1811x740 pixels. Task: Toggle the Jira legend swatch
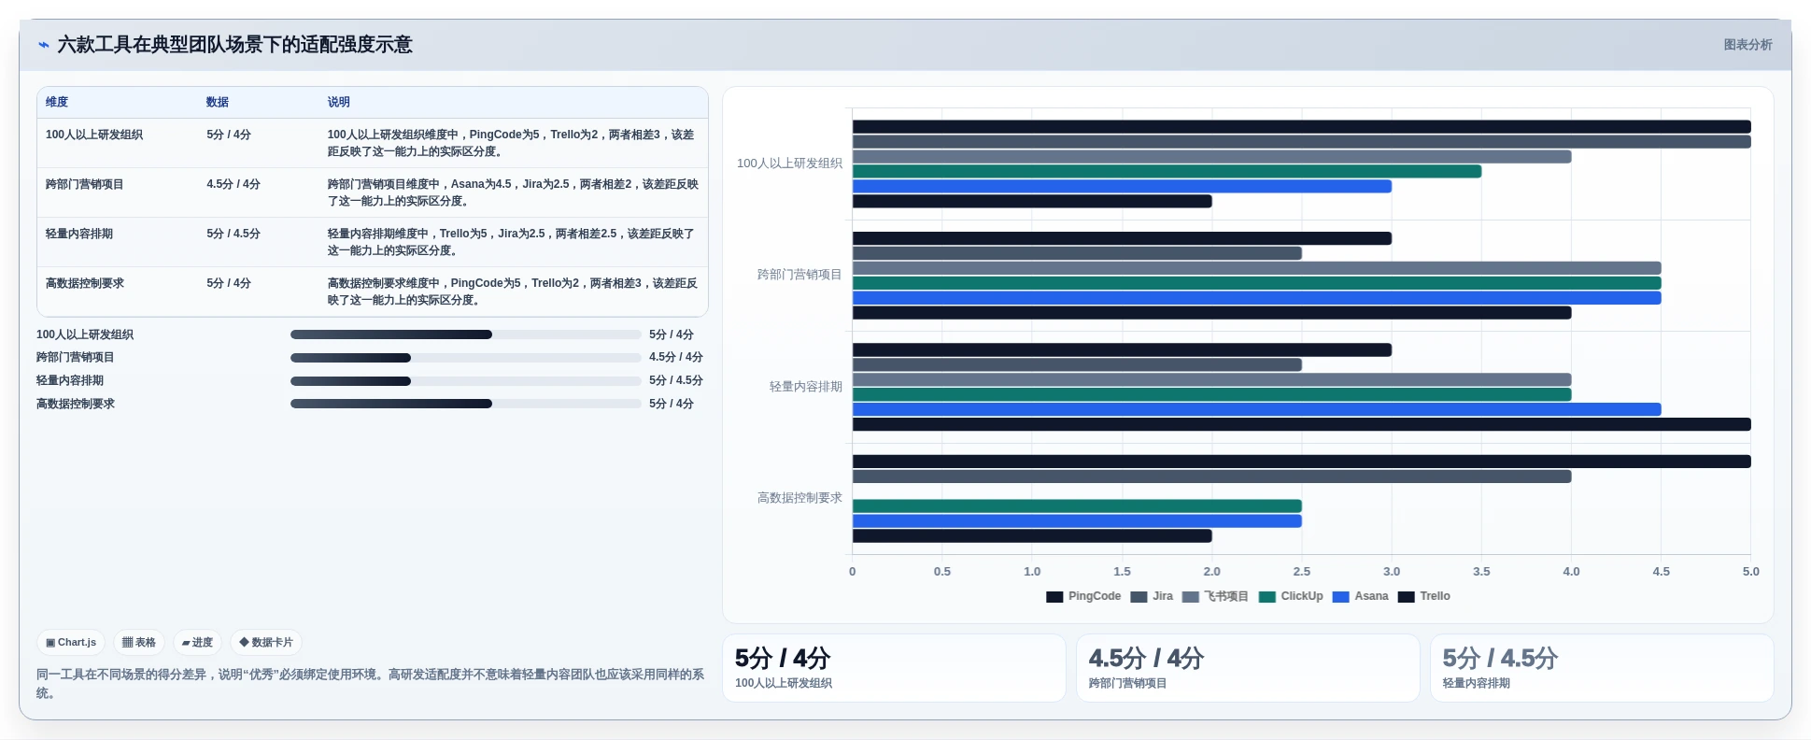1139,597
